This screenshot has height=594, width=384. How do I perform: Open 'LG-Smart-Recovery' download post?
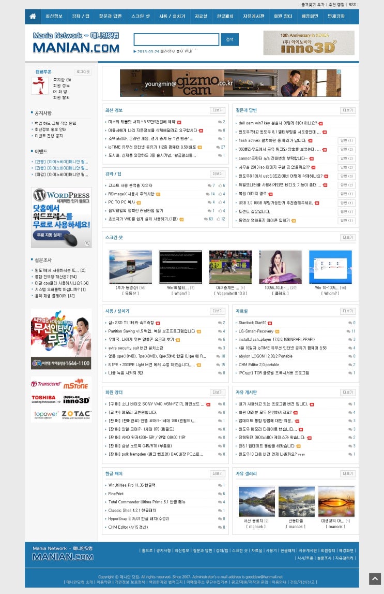pyautogui.click(x=256, y=331)
